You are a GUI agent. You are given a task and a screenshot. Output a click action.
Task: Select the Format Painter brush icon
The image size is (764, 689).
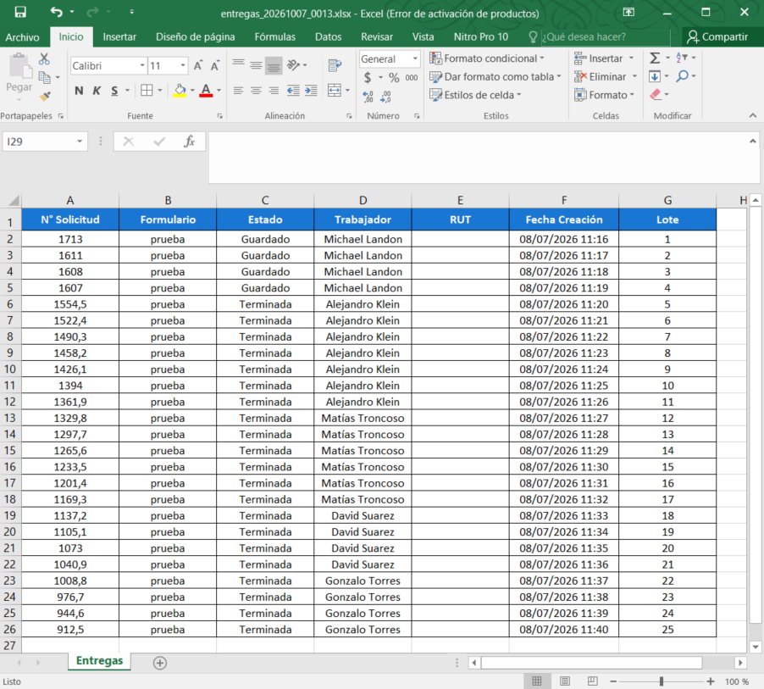tap(45, 97)
